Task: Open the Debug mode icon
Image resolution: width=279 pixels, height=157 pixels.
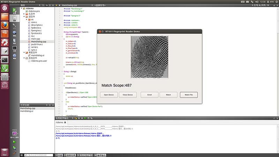Action: coord(14,33)
